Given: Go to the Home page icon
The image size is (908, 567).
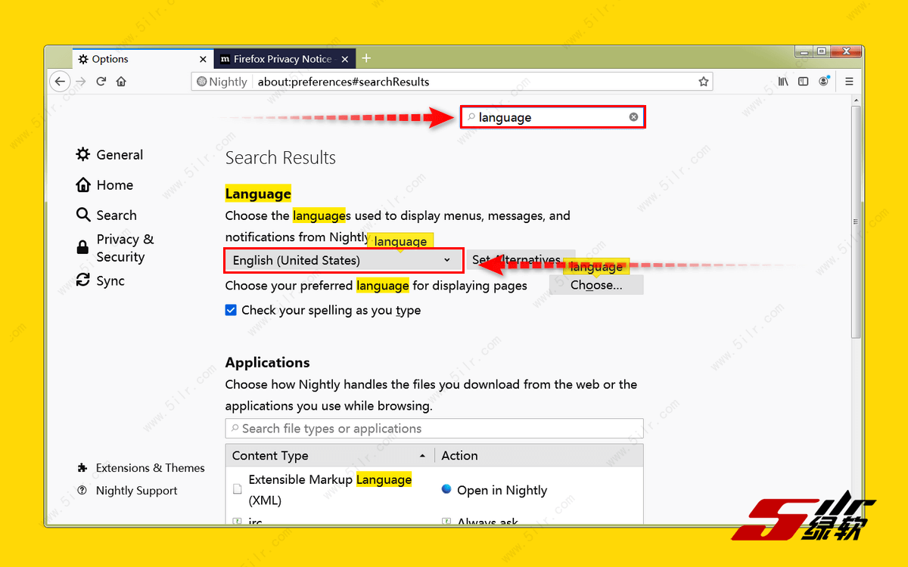Looking at the screenshot, I should pos(121,82).
